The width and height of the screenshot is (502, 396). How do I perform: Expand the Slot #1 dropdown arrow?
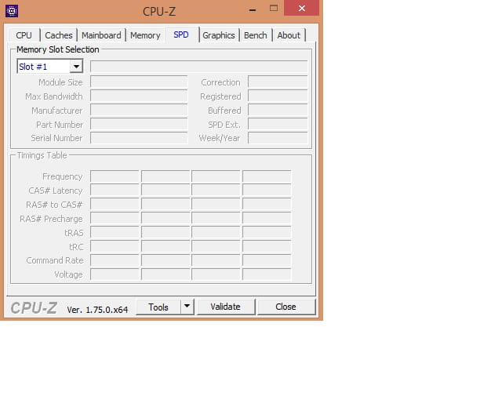(76, 67)
